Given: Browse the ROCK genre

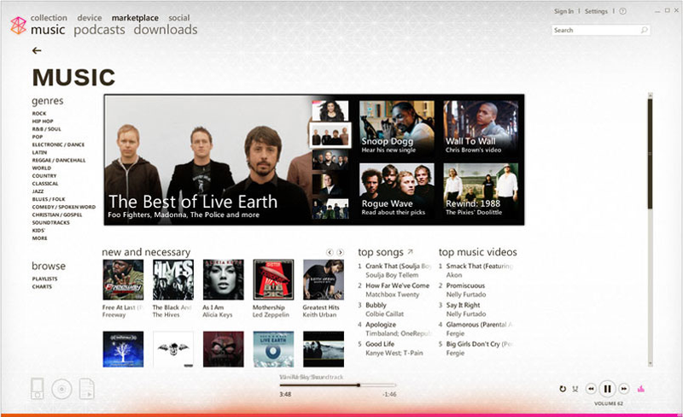Looking at the screenshot, I should point(39,114).
